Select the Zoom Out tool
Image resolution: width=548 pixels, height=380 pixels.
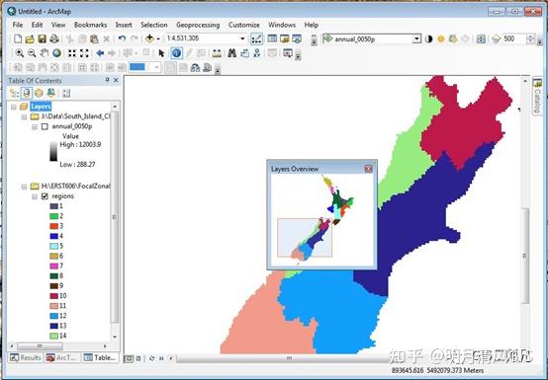[32, 53]
